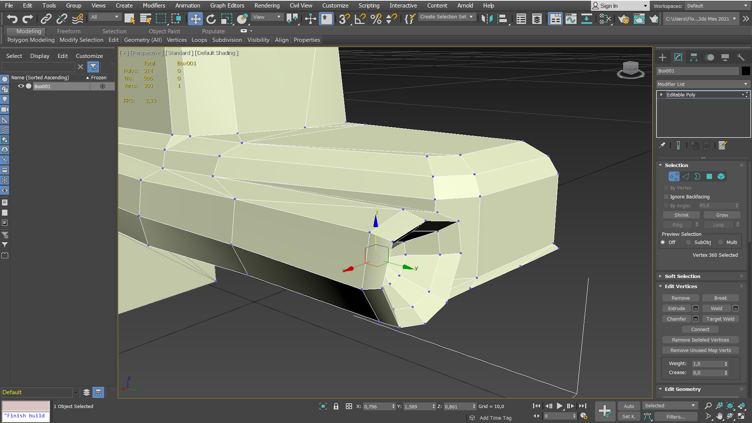Hide Box001 using eye icon

tap(21, 86)
